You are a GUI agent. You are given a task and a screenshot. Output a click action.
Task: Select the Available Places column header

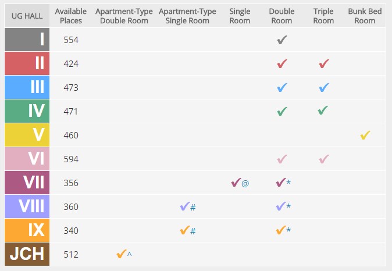point(71,16)
